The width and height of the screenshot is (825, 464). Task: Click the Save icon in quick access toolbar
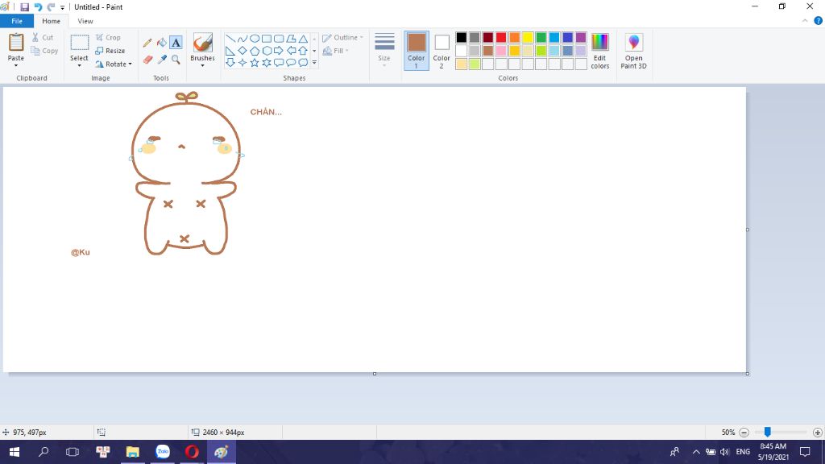24,6
